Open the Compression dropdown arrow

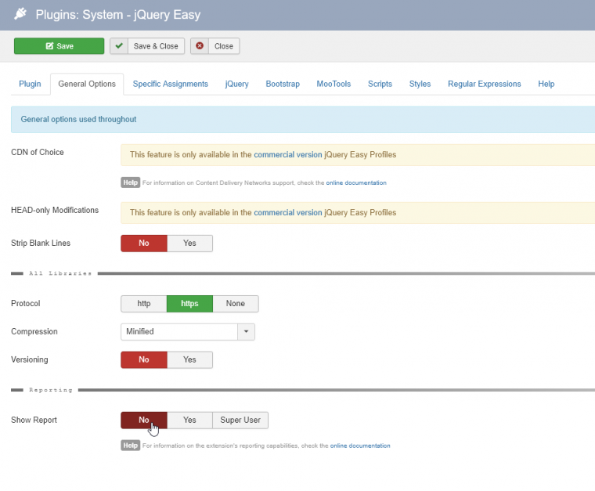[x=247, y=332]
